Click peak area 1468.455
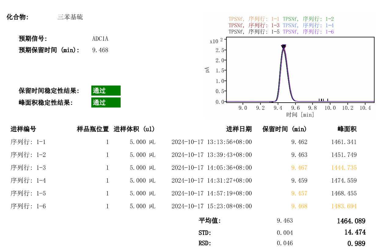This screenshot has height=252, width=383. [x=344, y=193]
